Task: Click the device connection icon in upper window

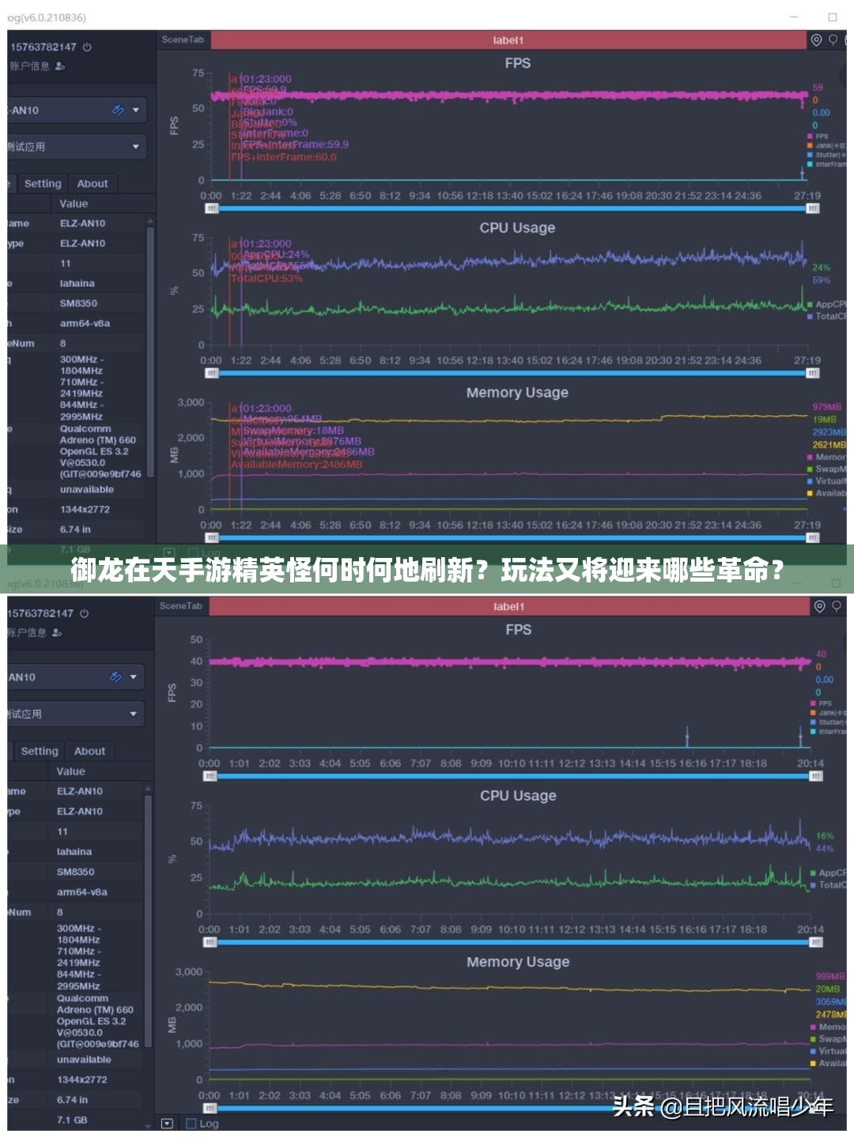Action: [117, 111]
